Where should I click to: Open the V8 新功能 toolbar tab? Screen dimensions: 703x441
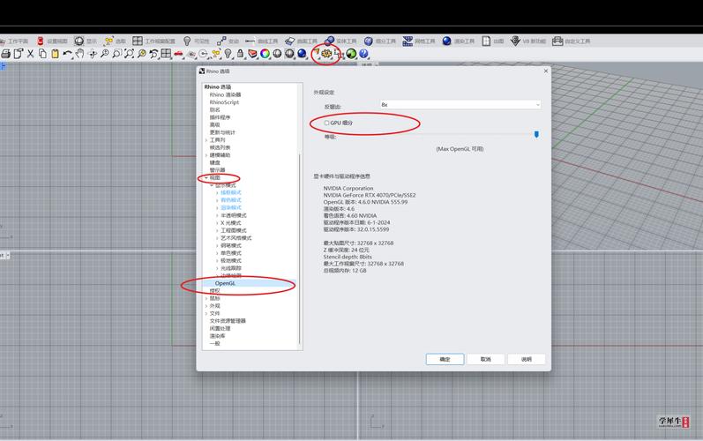tap(528, 41)
